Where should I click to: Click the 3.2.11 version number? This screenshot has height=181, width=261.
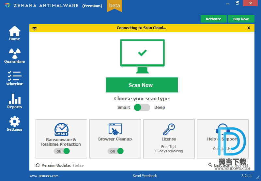tap(247, 176)
